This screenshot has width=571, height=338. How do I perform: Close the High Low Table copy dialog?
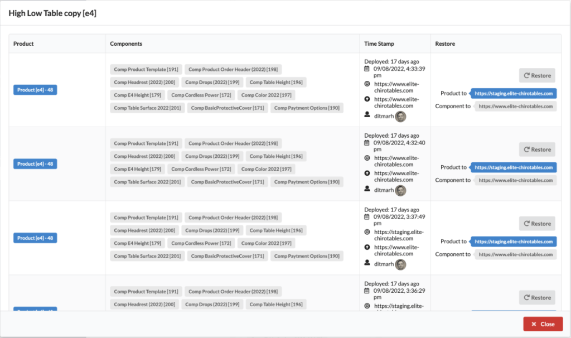[543, 324]
